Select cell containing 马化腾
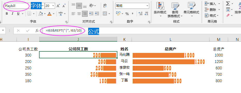241x93 pixels. coord(124,55)
